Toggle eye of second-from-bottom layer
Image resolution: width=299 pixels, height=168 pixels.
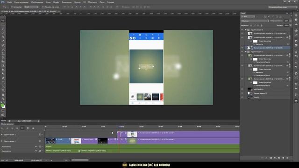click(x=242, y=93)
